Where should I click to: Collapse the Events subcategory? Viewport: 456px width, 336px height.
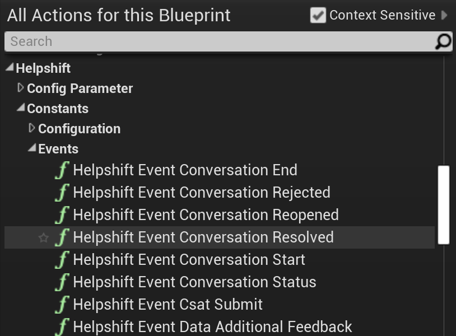pos(32,148)
